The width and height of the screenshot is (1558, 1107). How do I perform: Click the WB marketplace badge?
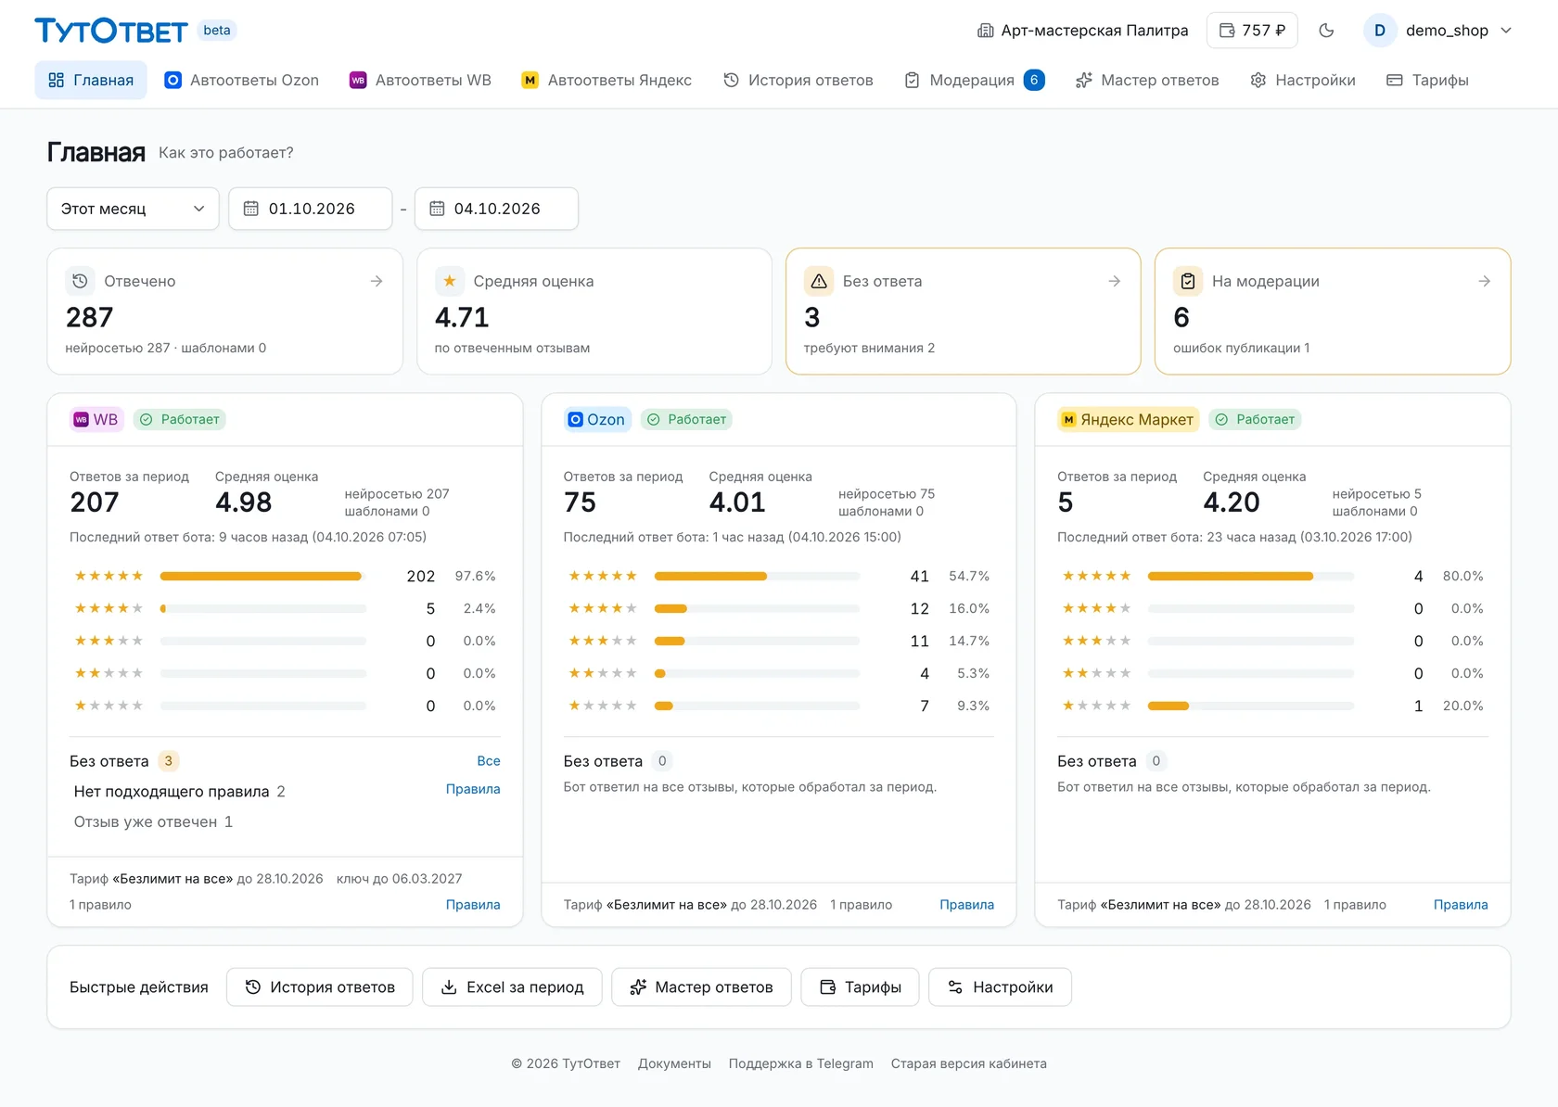(x=96, y=420)
